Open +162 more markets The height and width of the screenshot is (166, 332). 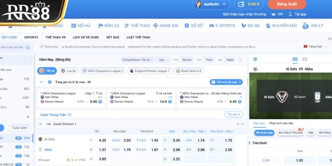click(x=82, y=160)
